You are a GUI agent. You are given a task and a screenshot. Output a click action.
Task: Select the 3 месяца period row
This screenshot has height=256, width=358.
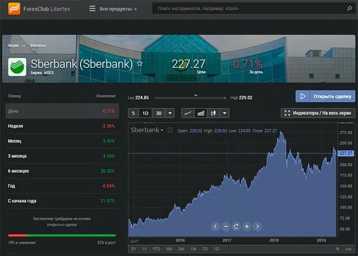62,156
